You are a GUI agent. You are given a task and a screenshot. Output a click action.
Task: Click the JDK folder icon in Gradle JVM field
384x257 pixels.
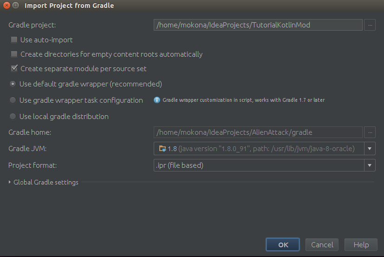click(x=163, y=148)
